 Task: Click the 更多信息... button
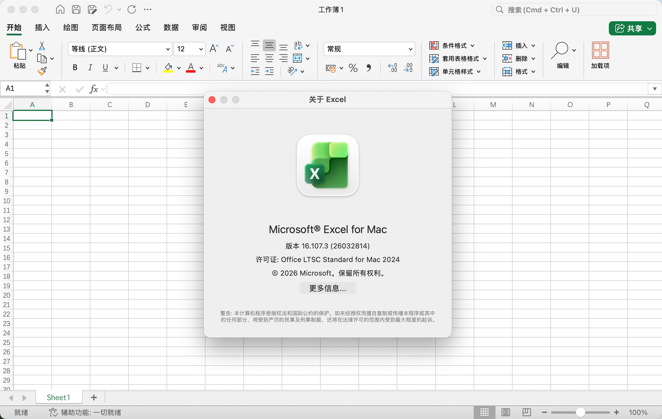(327, 288)
